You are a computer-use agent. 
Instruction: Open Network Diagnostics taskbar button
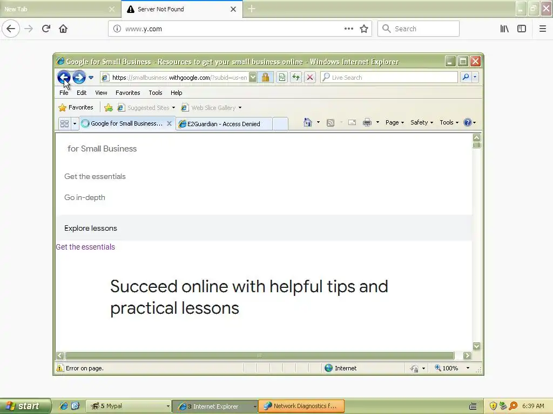(301, 406)
